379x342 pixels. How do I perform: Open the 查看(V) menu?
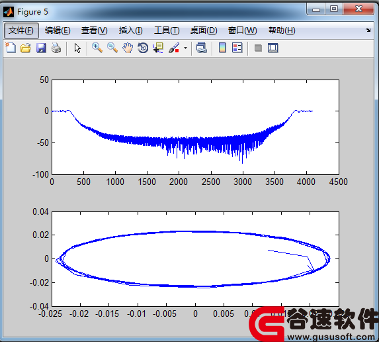(x=95, y=30)
